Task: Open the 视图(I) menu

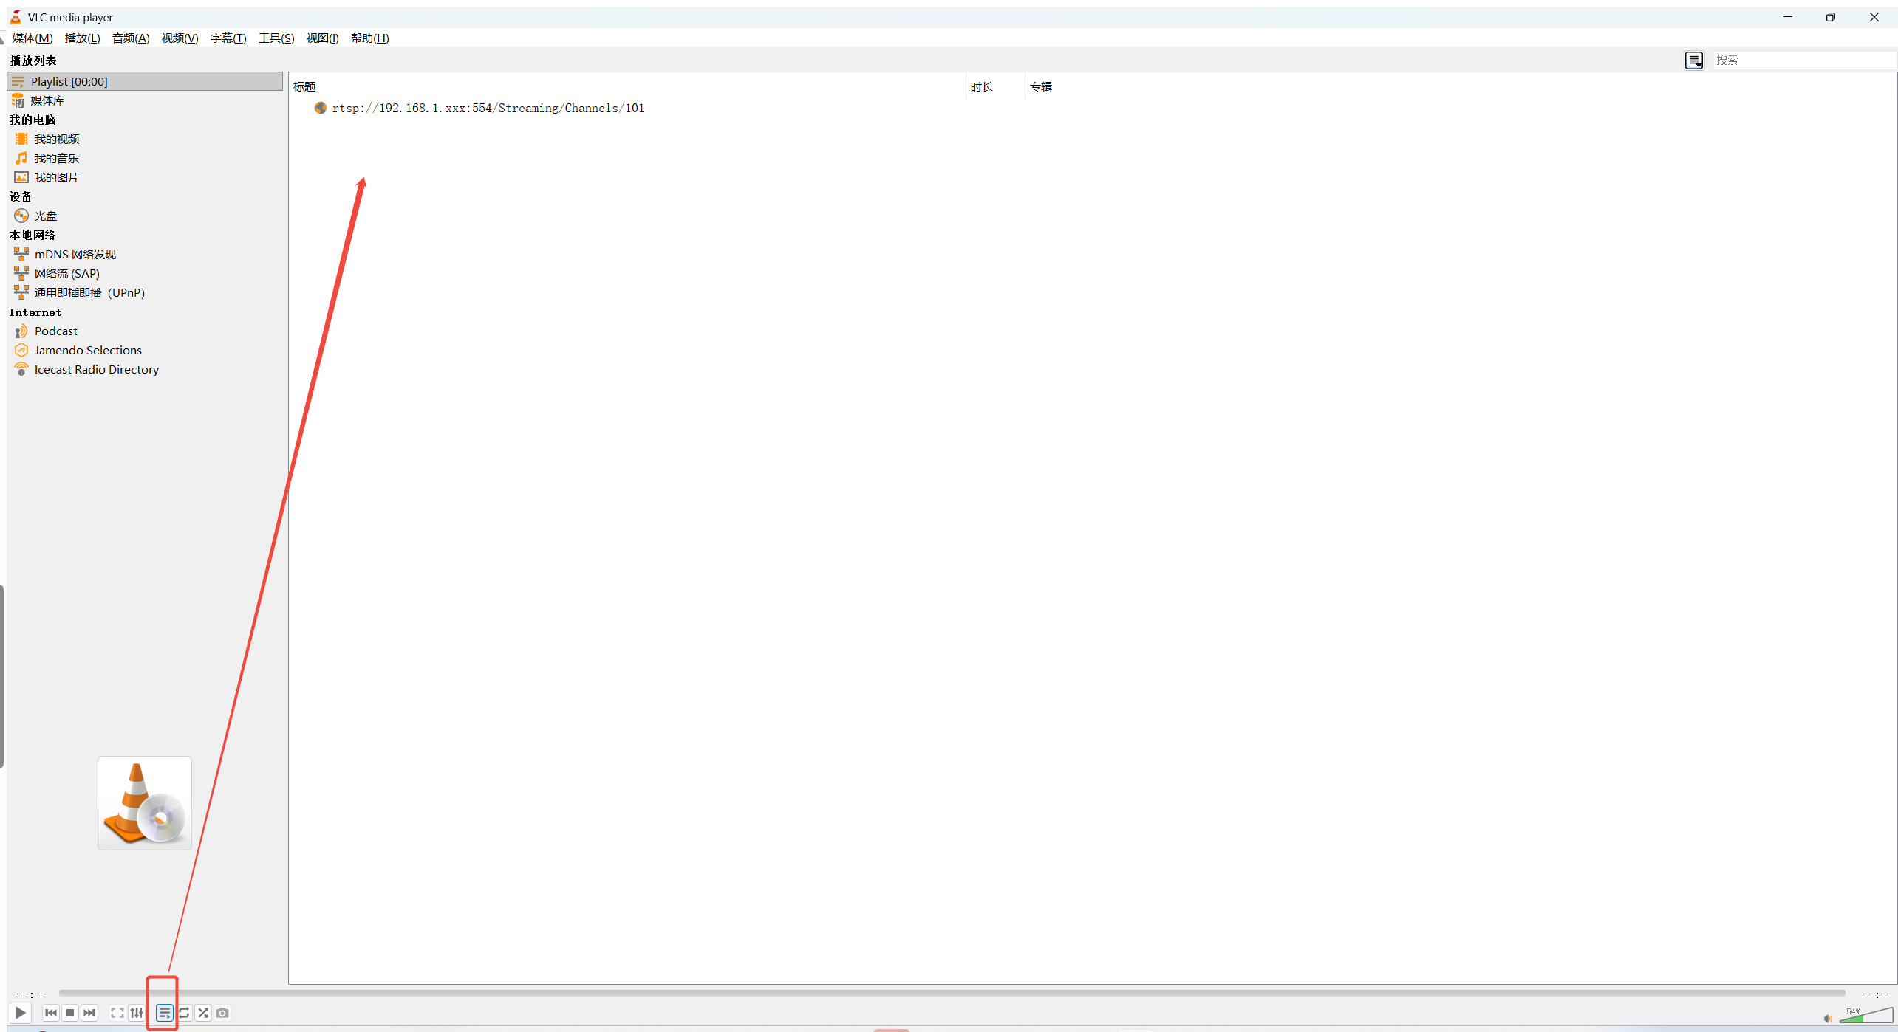Action: click(322, 38)
